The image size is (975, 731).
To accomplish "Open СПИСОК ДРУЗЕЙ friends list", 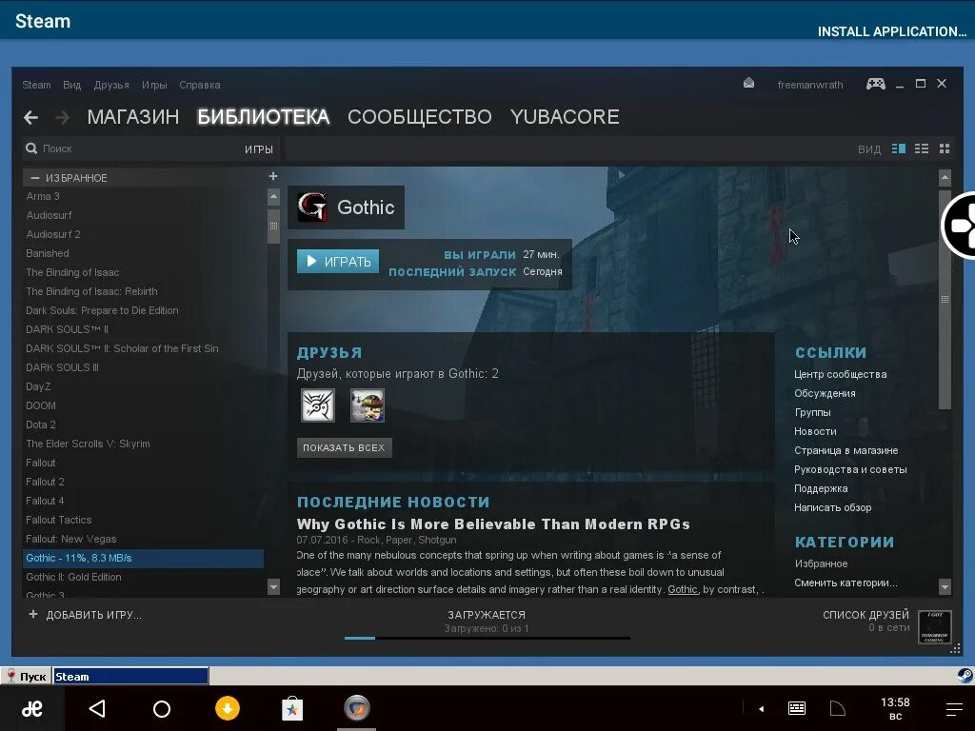I will pos(866,615).
